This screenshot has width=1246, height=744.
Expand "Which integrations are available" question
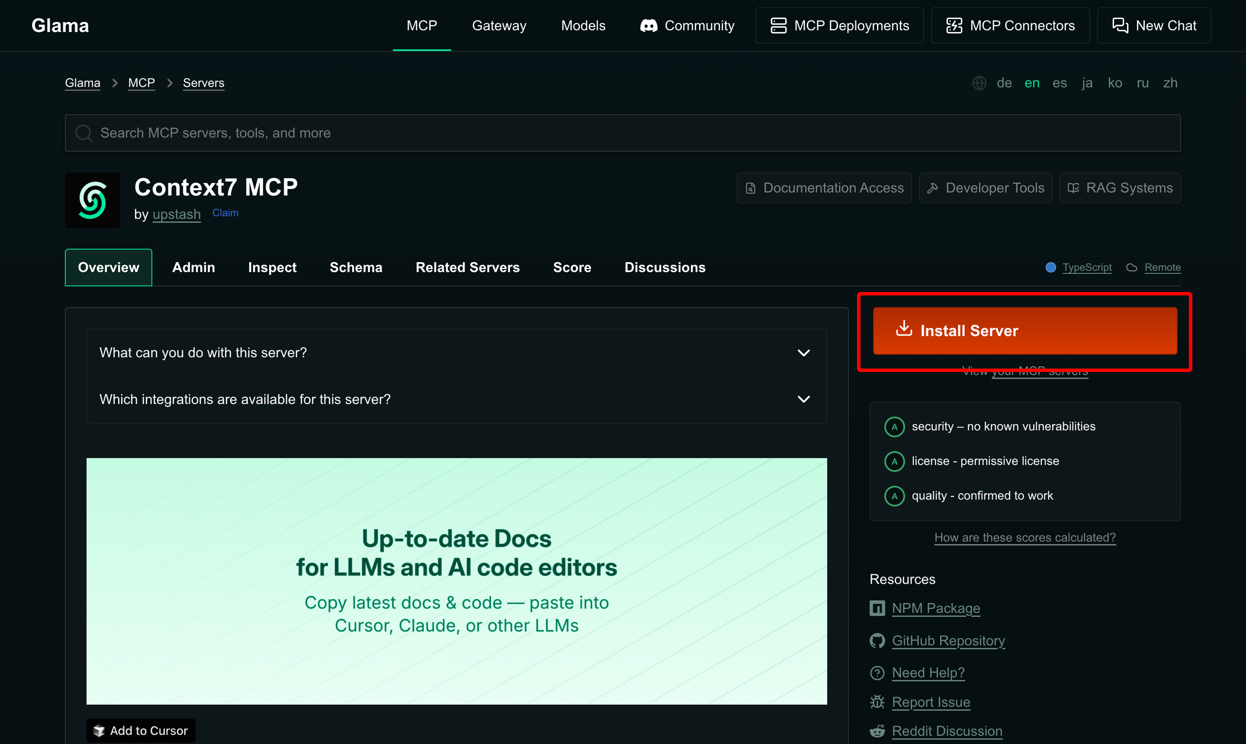tap(456, 399)
